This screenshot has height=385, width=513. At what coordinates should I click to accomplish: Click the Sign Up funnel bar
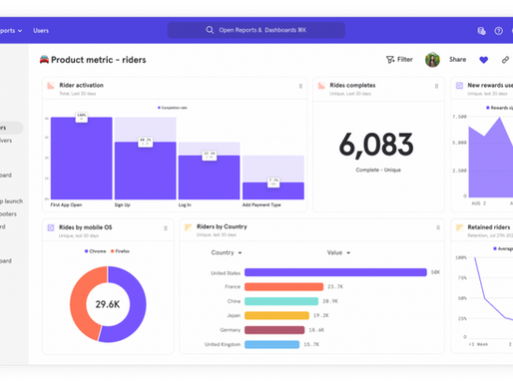click(x=146, y=171)
